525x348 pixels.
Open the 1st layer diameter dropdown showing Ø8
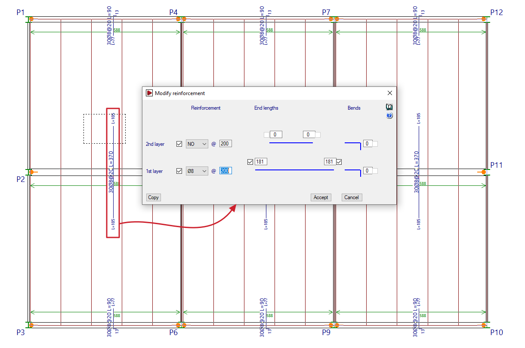point(197,171)
